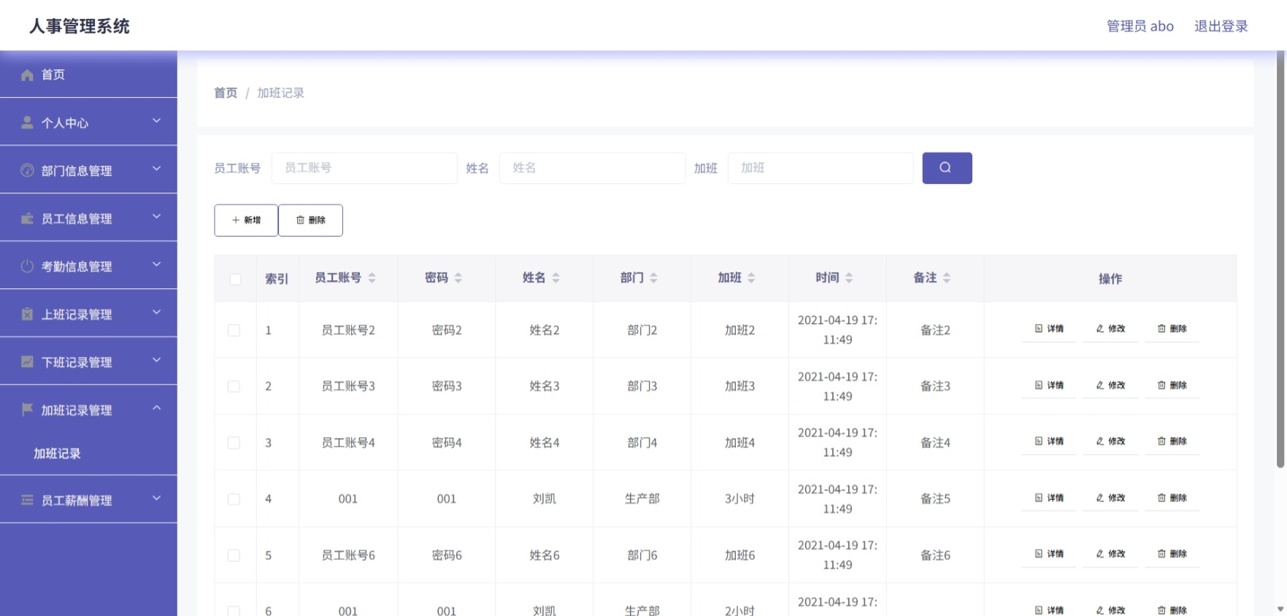Click 修改 for row 员工账号3
Image resolution: width=1287 pixels, height=616 pixels.
point(1110,385)
